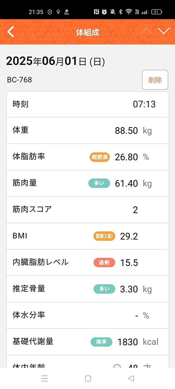Tap the 多い badge on muscle mass
175x389 pixels.
tap(99, 183)
